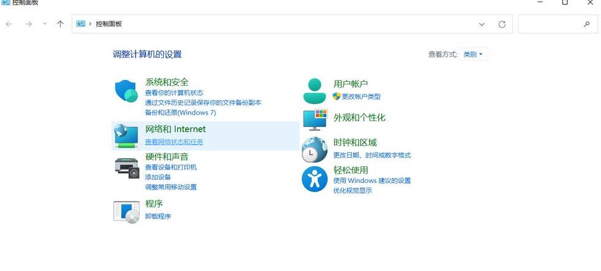Go up one level with up arrow
The height and width of the screenshot is (271, 601).
pyautogui.click(x=60, y=24)
